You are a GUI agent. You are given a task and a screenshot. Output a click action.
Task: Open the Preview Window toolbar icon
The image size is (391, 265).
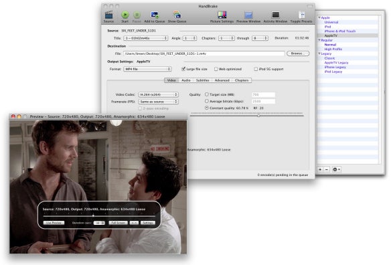click(248, 15)
